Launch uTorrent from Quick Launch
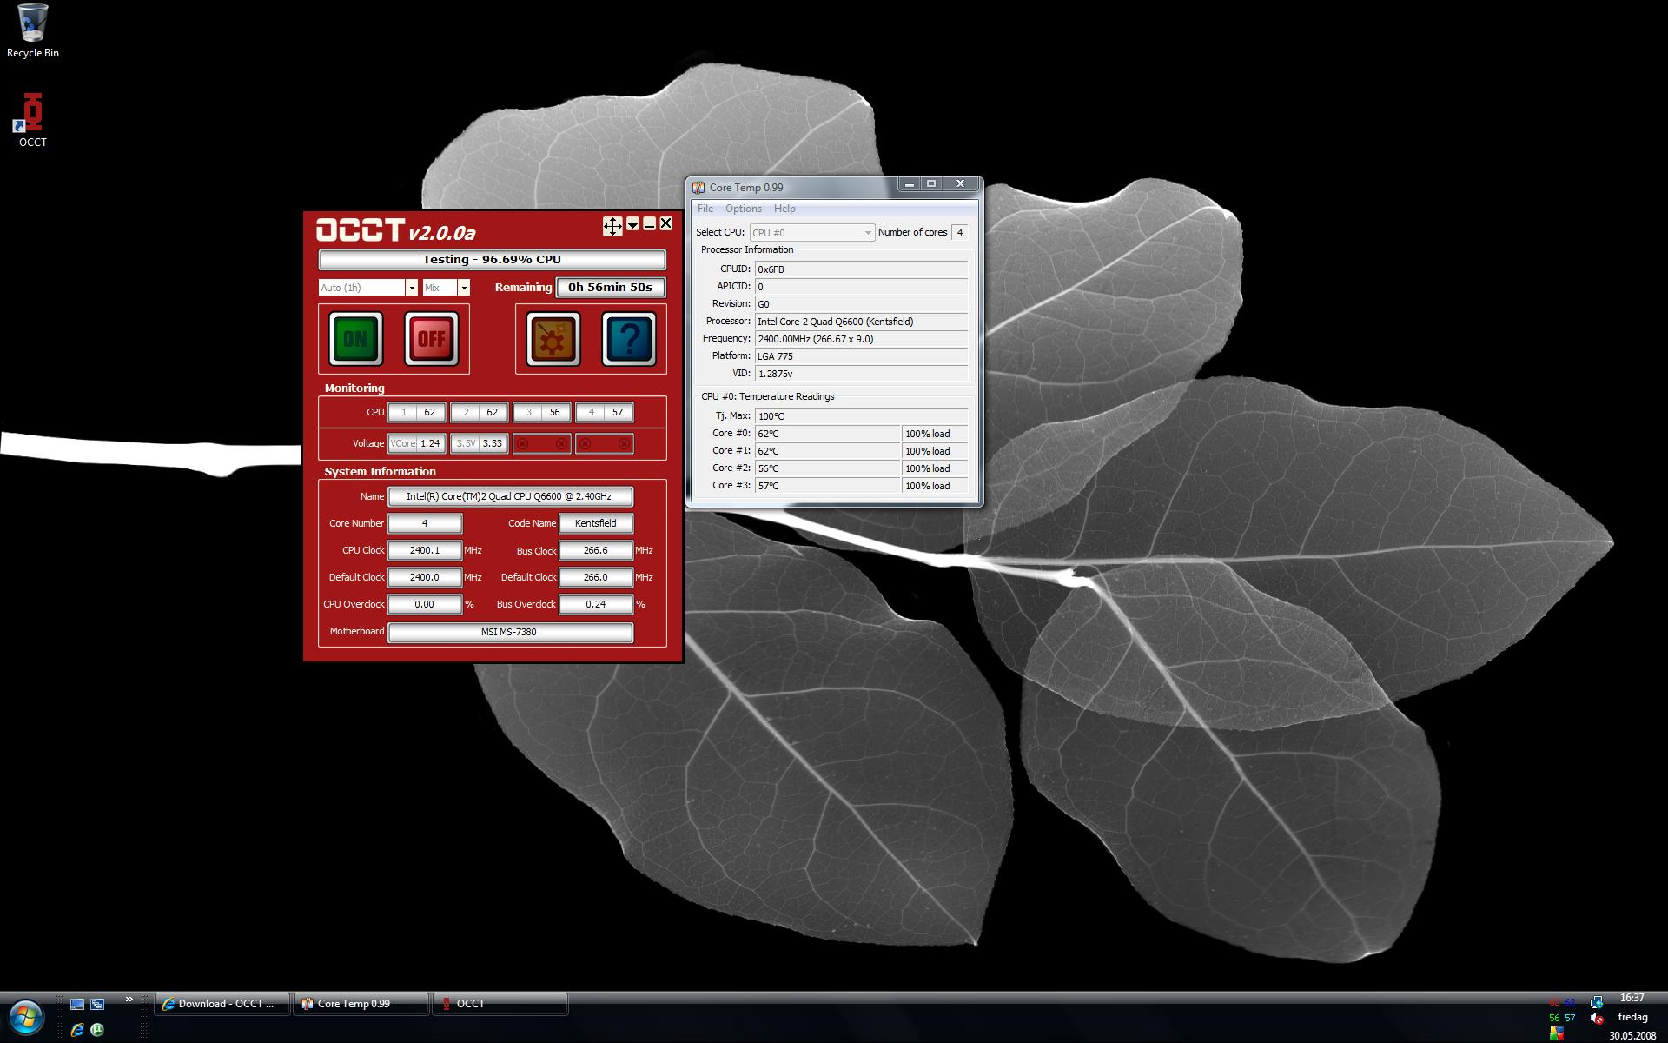This screenshot has width=1668, height=1043. coord(97,1030)
